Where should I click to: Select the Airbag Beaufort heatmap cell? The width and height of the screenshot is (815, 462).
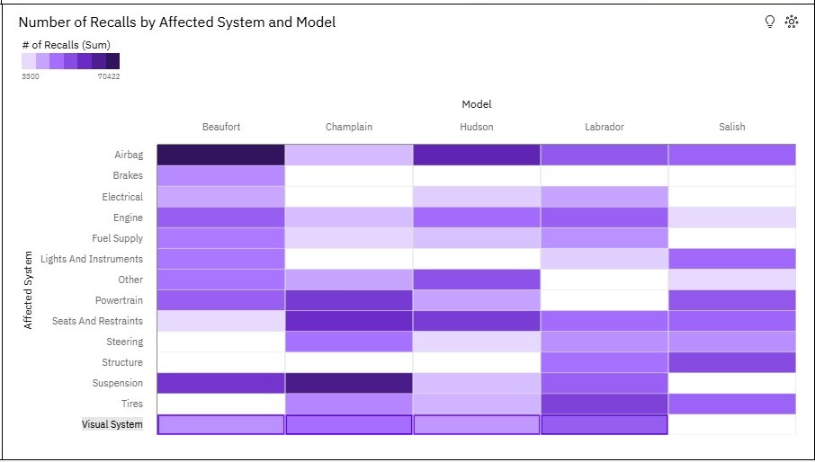(221, 155)
